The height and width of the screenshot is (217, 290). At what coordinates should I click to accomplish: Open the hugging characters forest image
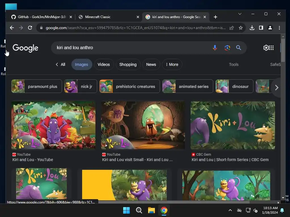coord(226,185)
